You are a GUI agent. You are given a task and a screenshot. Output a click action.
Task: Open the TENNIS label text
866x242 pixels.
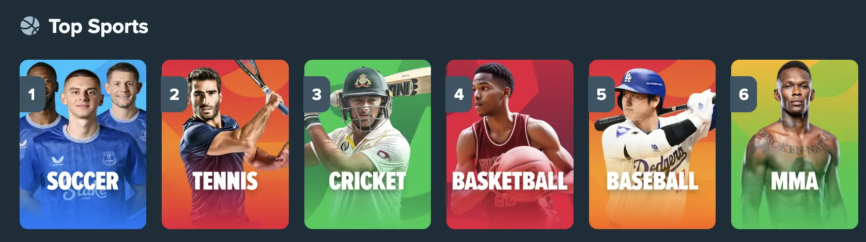click(225, 181)
